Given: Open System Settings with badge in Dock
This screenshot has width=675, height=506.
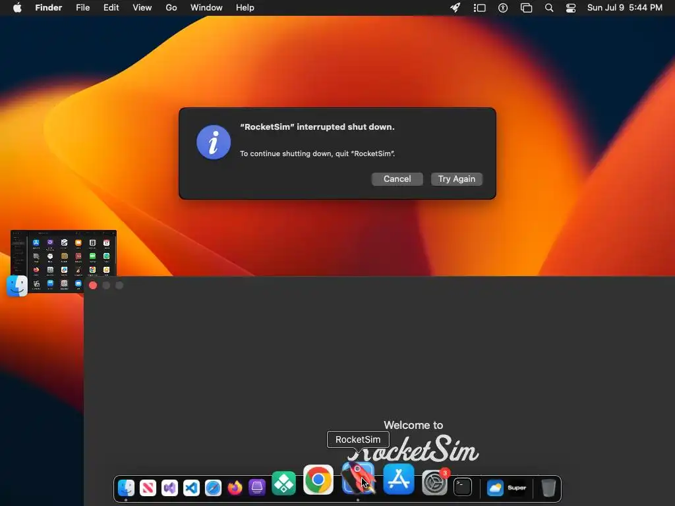Looking at the screenshot, I should (x=434, y=482).
